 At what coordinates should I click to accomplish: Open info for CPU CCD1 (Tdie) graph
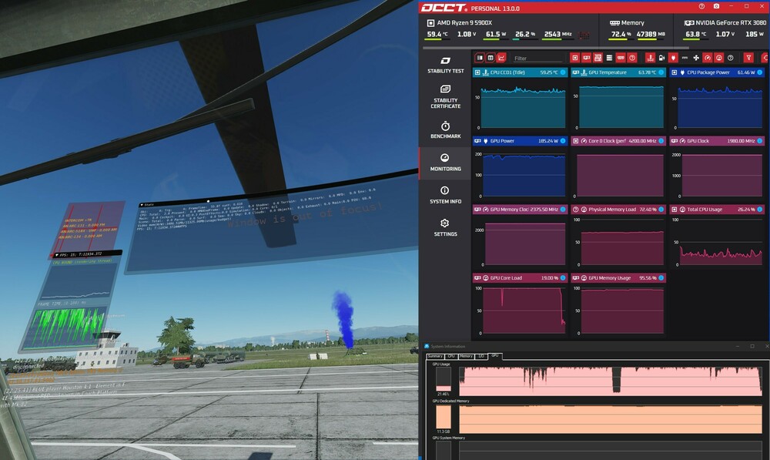tap(563, 72)
